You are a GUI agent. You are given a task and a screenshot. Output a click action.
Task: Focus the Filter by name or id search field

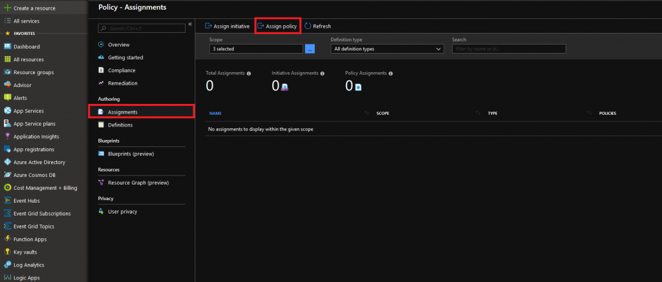pos(509,49)
